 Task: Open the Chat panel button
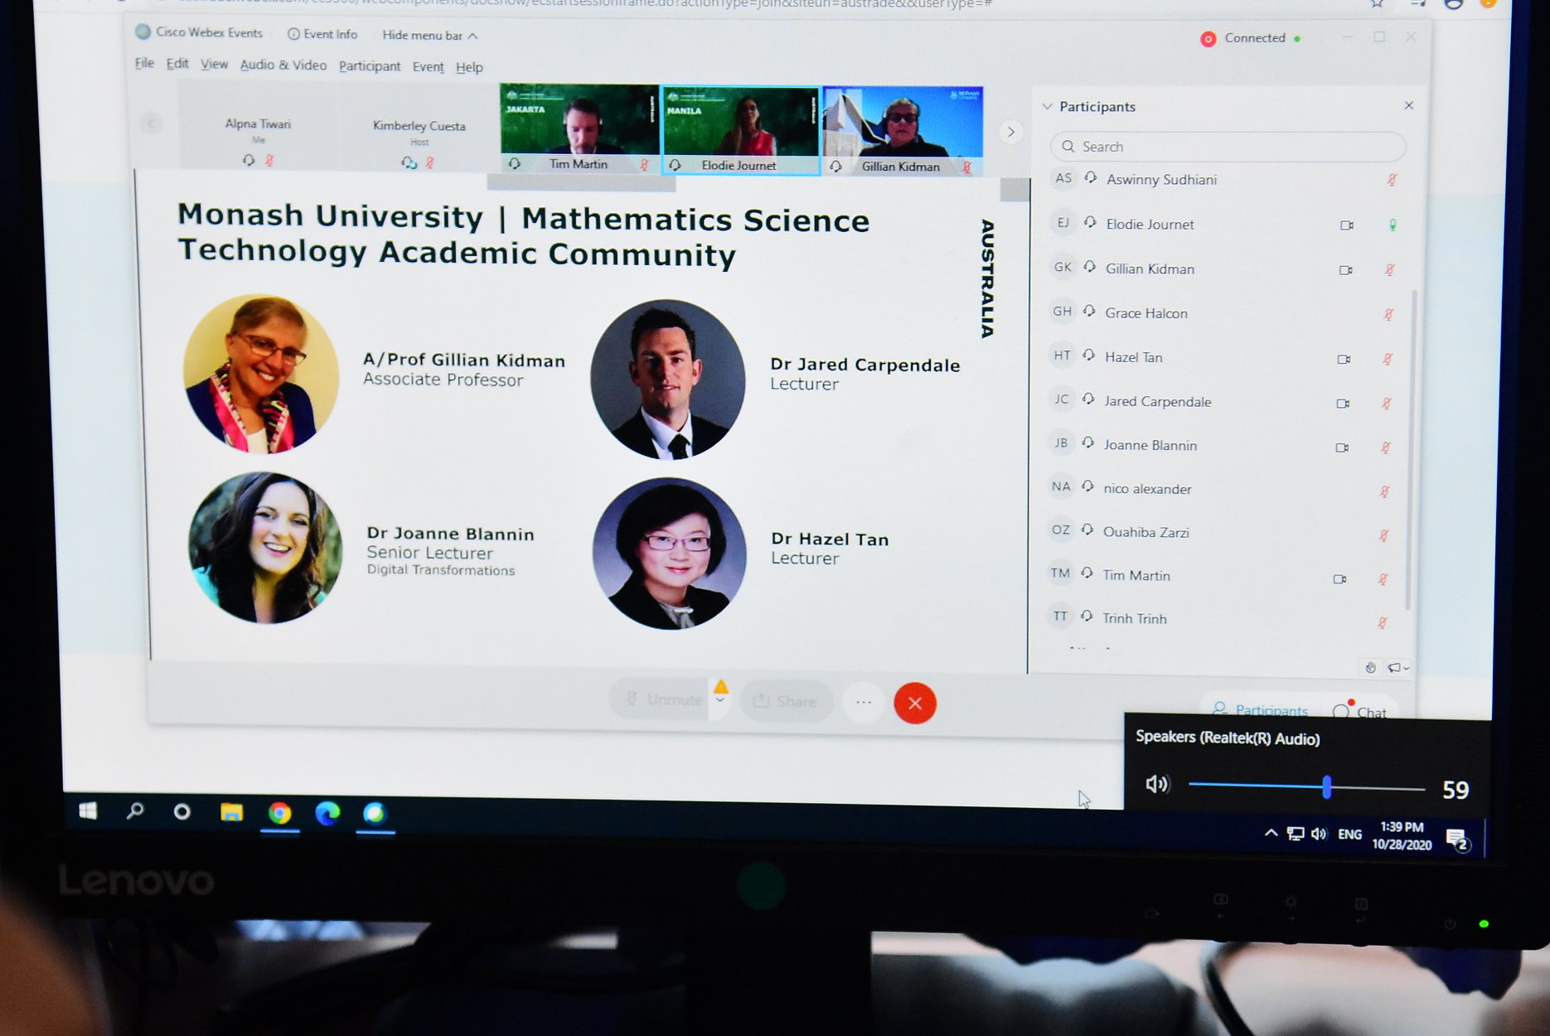[1360, 711]
